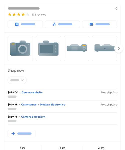
Task: Open the Camera website link
Action: tap(32, 92)
